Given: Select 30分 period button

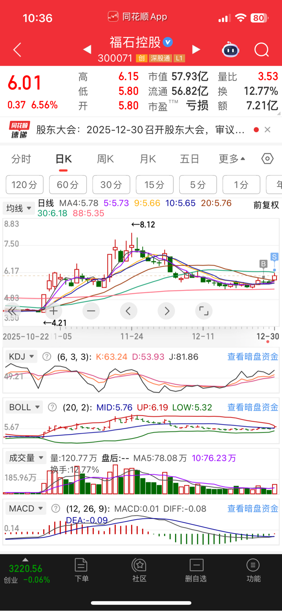Looking at the screenshot, I should [x=111, y=184].
